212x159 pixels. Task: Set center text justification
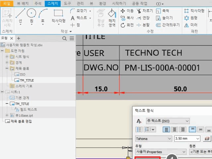(x=175, y=130)
